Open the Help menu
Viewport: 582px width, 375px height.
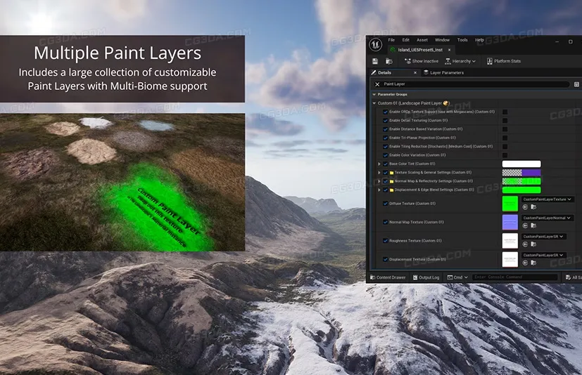pos(479,40)
